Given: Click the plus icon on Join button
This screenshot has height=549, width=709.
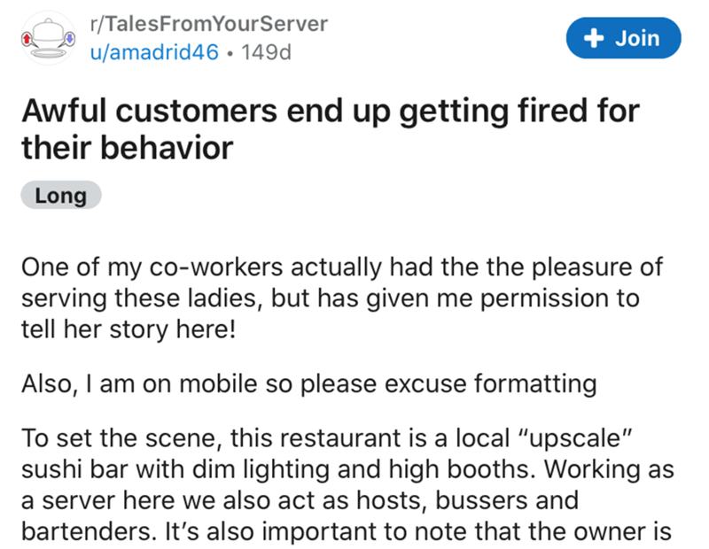Looking at the screenshot, I should 594,38.
